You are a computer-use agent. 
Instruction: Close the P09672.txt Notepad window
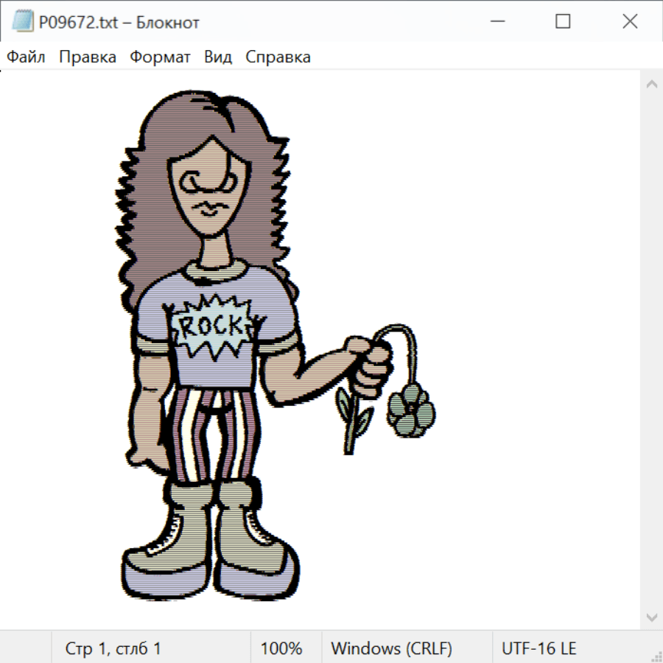[630, 22]
